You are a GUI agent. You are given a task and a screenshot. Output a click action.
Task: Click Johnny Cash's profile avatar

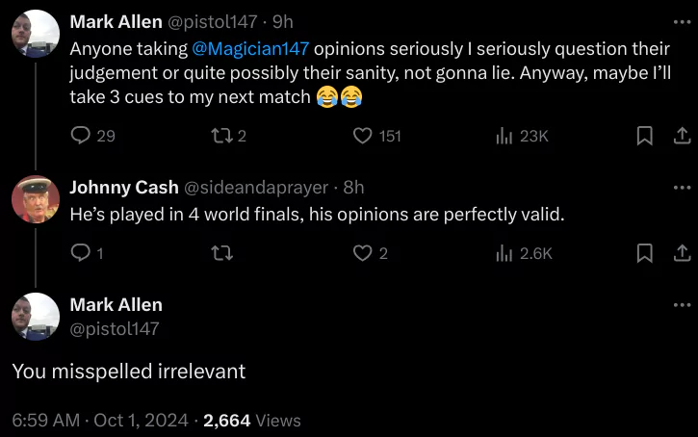pos(37,199)
